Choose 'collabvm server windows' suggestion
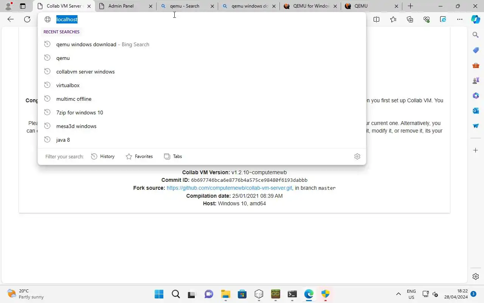The image size is (484, 303). click(202, 72)
